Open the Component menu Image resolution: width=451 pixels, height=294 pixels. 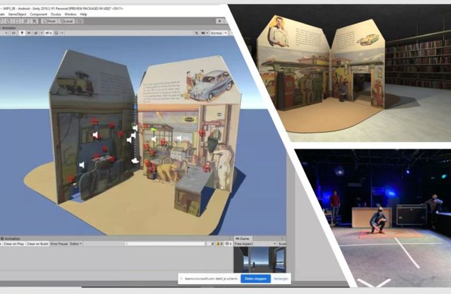click(x=38, y=14)
